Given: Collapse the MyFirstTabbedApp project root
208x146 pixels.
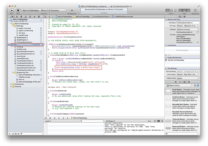Looking at the screenshot, I should point(9,20).
